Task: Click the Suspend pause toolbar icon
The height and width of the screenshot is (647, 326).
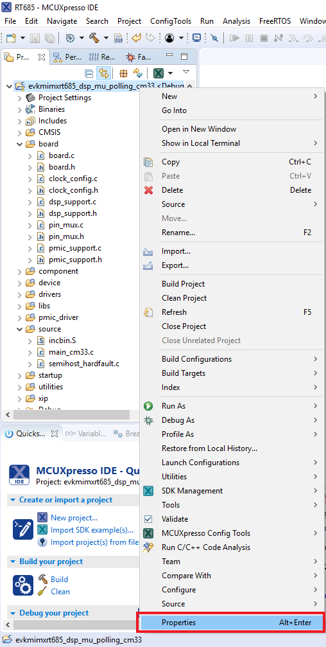Action: pyautogui.click(x=250, y=38)
